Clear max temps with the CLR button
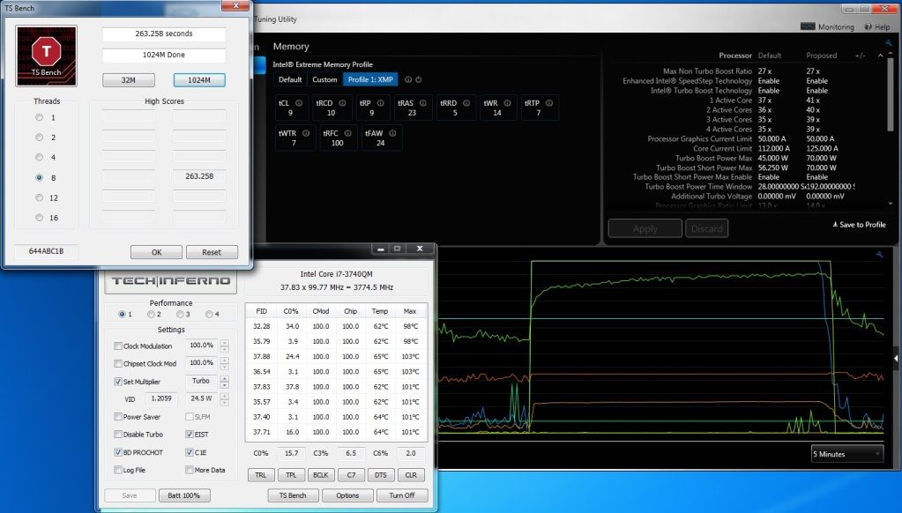 point(411,475)
